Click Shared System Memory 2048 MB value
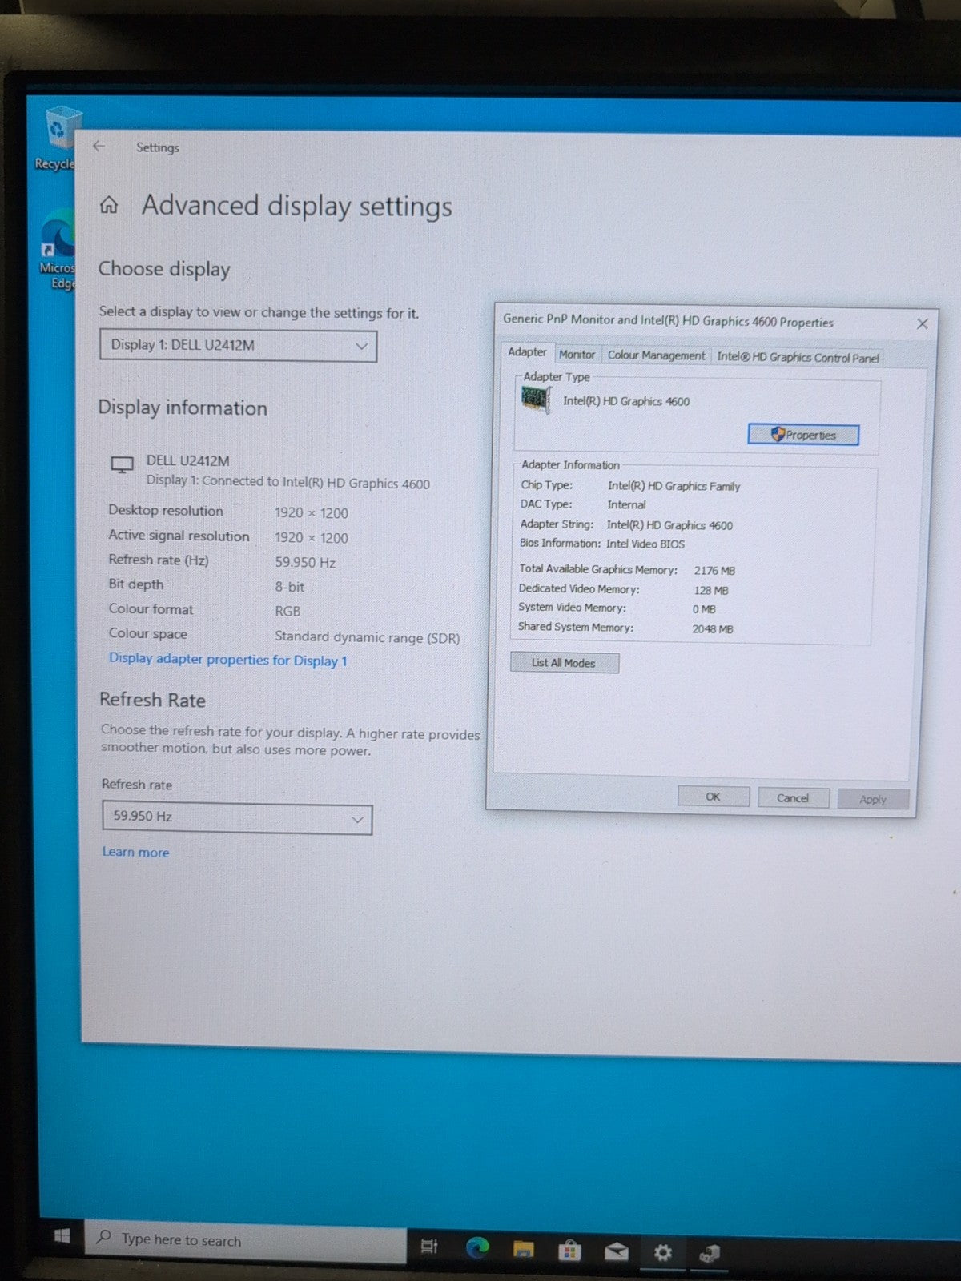 [713, 629]
